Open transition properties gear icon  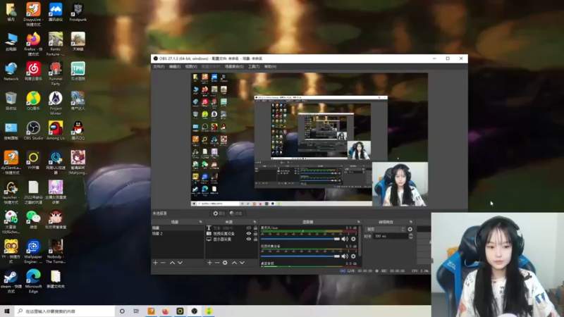410,229
